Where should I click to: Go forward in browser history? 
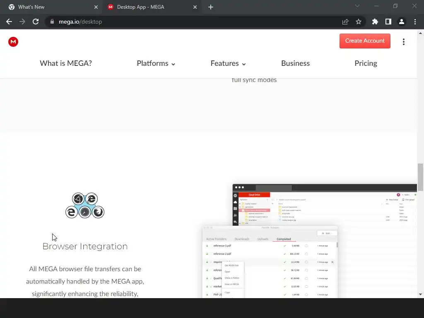coord(22,22)
